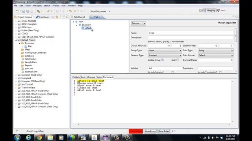This screenshot has width=252, height=141.
Task: Toggle the Include Terminator checkbox
Action: pos(220,72)
